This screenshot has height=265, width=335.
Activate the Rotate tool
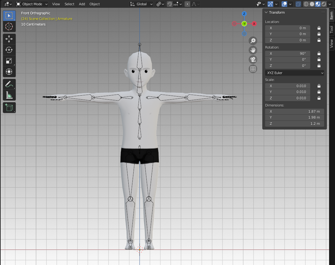pos(9,50)
